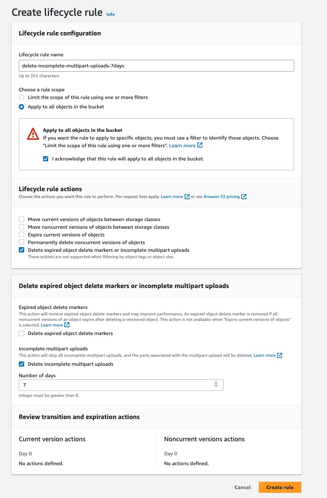Screen dimensions: 327x498
Task: Click the Info link beside the page title
Action: pyautogui.click(x=110, y=14)
